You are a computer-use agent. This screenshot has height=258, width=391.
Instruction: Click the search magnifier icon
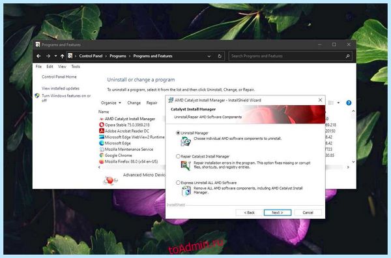[x=347, y=56]
